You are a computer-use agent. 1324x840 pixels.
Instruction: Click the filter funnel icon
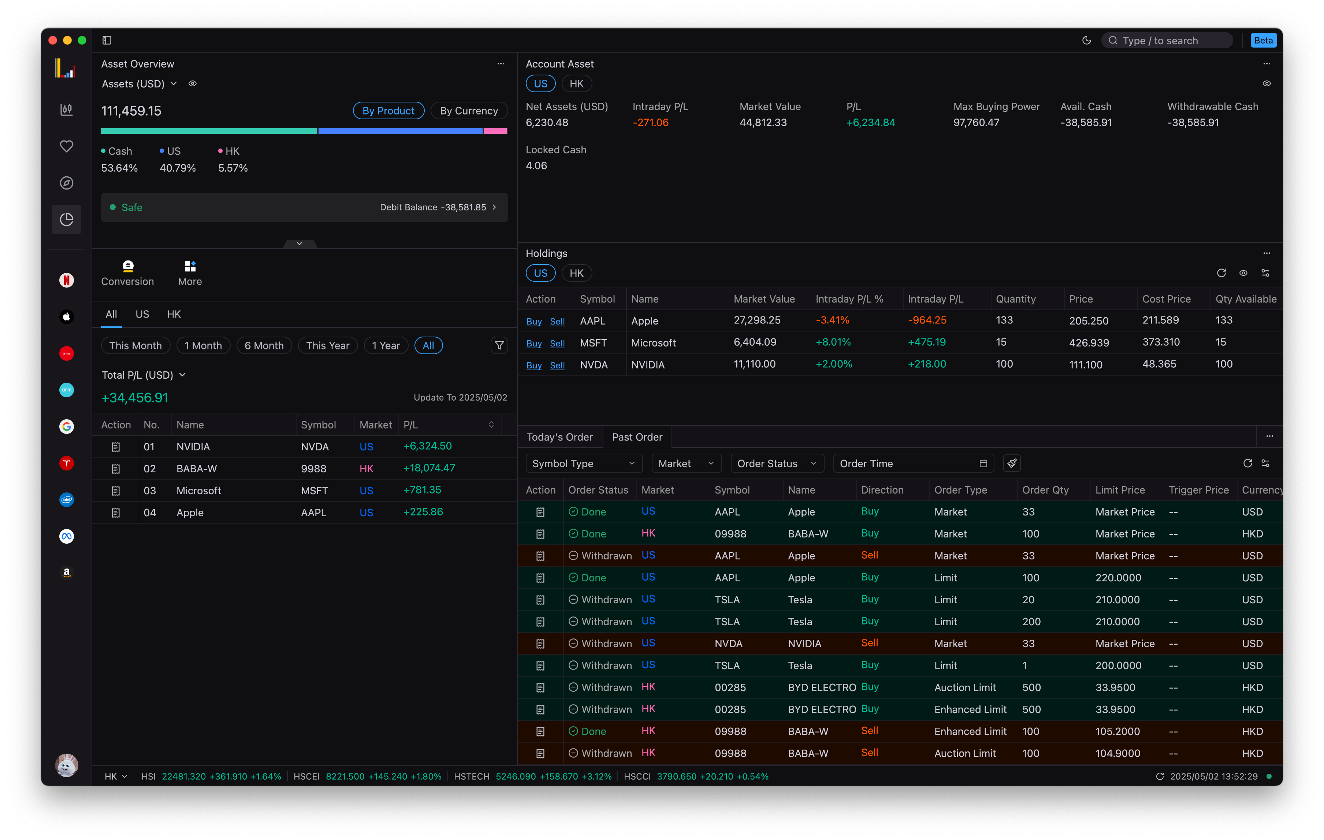pos(499,346)
